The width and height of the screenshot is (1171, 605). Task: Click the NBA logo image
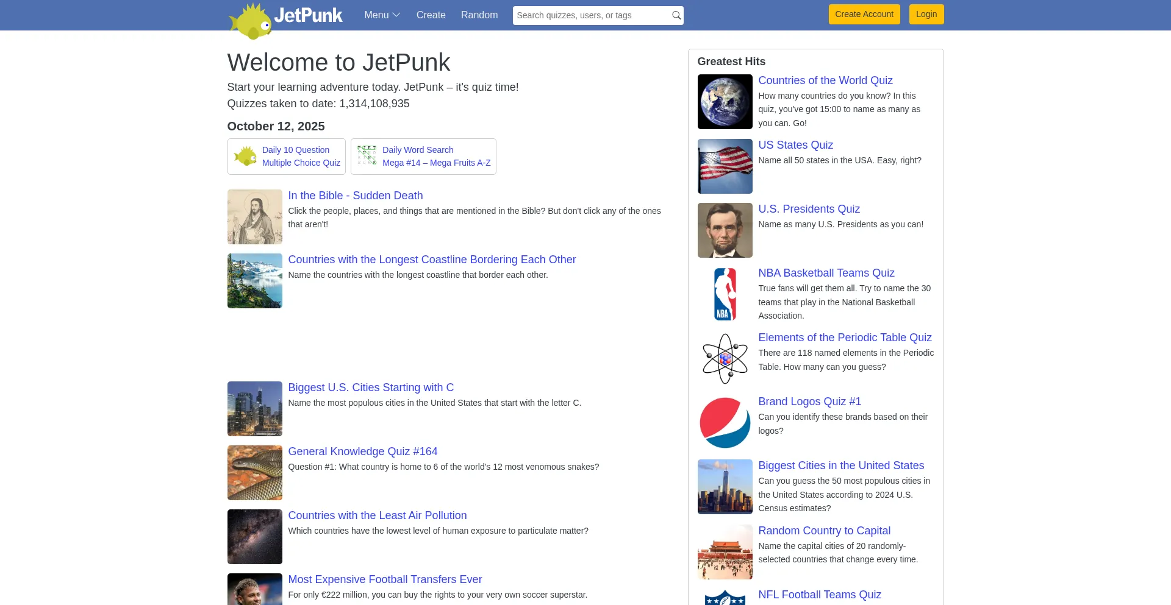(x=725, y=294)
